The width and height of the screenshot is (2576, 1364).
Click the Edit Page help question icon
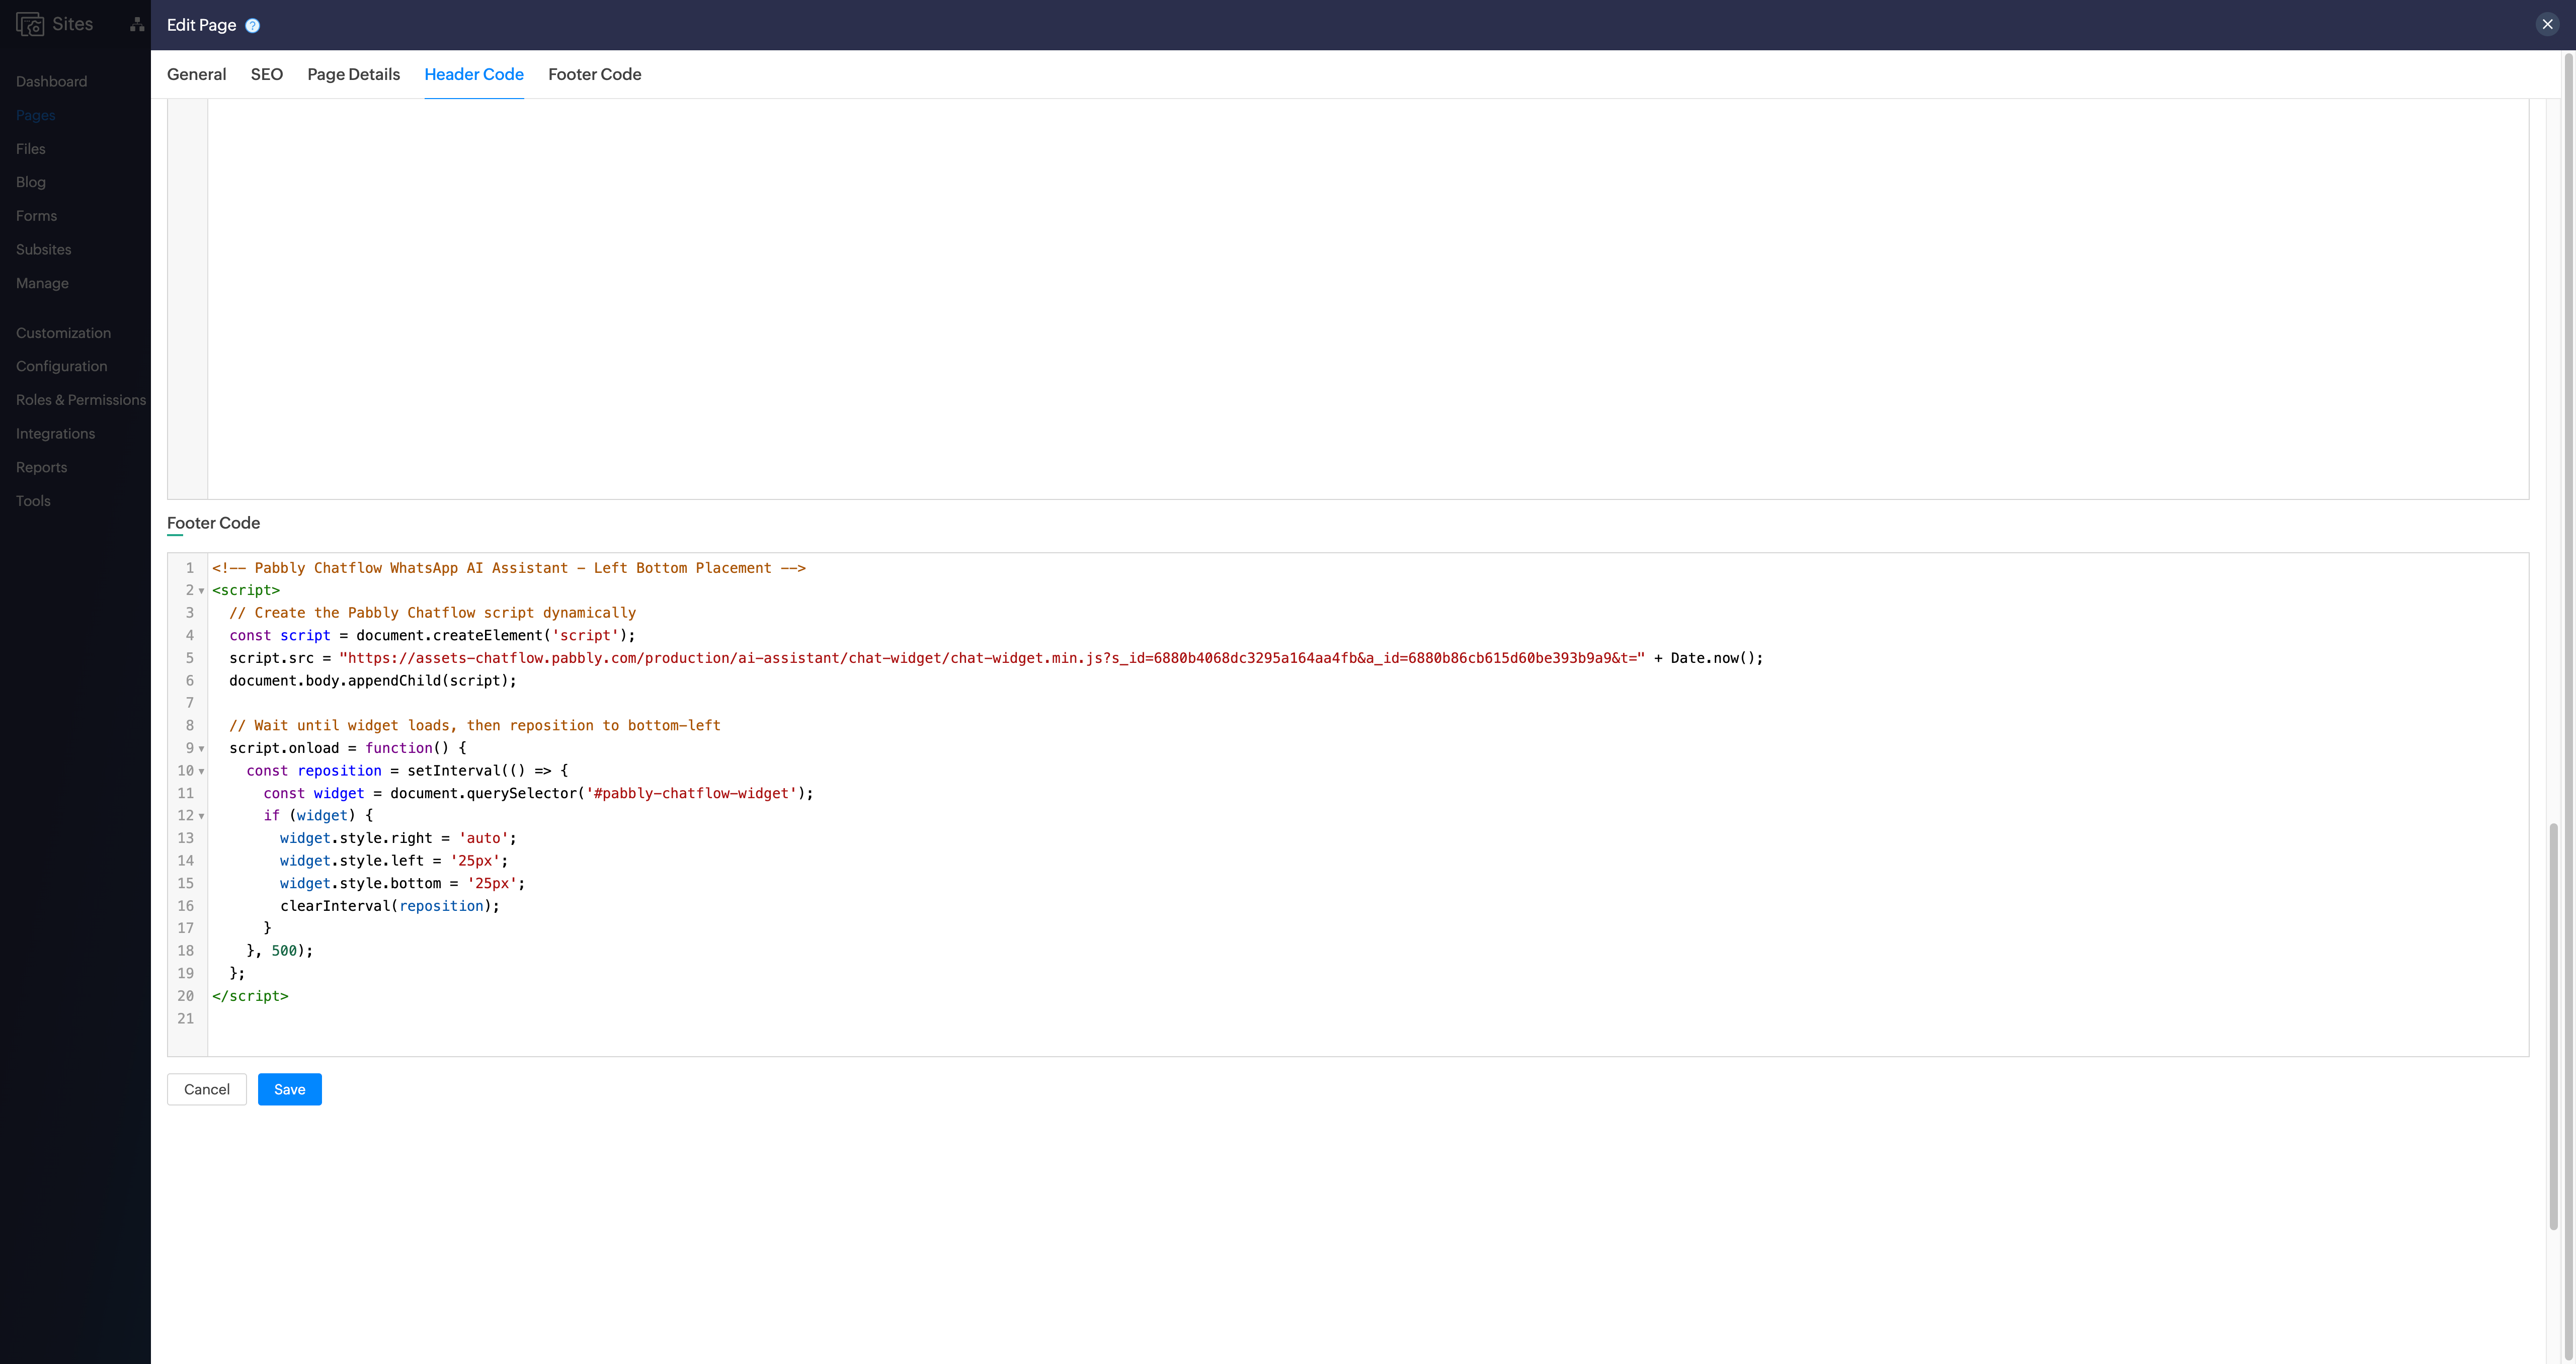coord(253,26)
